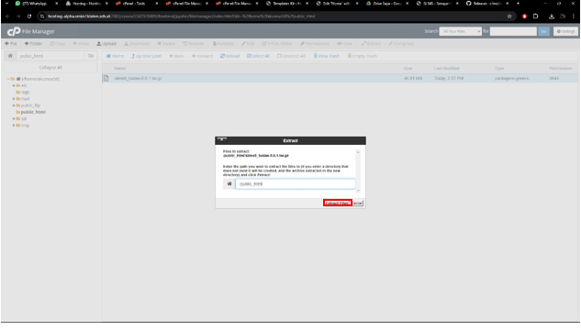Reload the file listing
Screen dimensions: 581x330
click(229, 56)
